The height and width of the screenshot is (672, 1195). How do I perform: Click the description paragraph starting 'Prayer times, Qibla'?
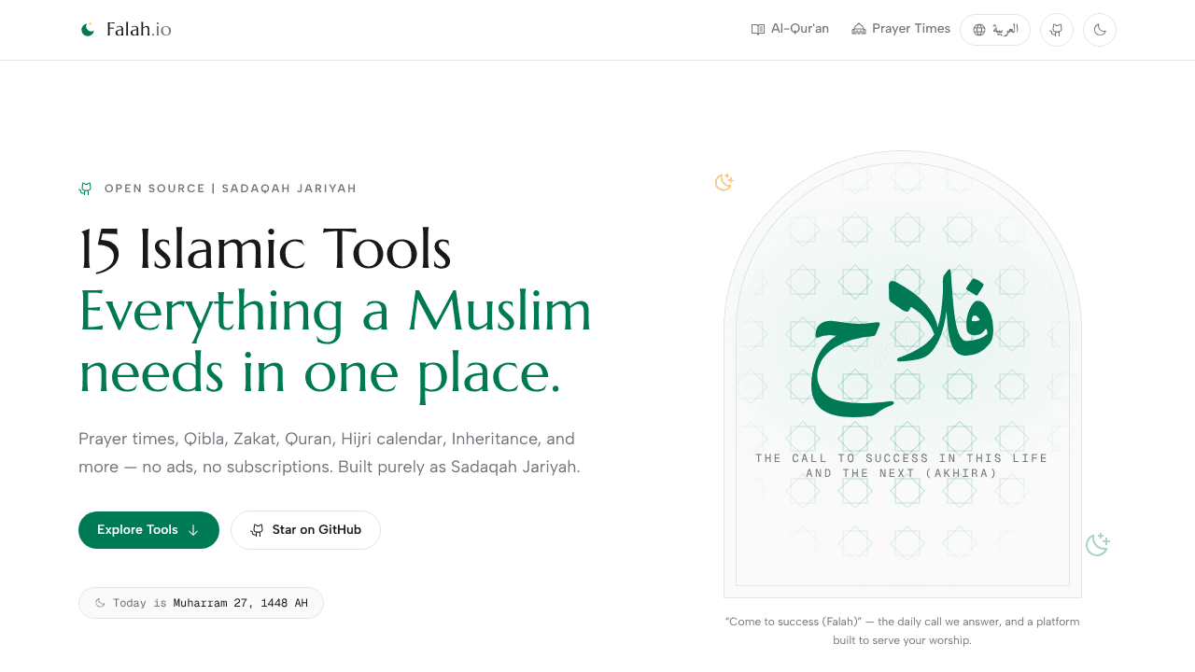coord(330,453)
